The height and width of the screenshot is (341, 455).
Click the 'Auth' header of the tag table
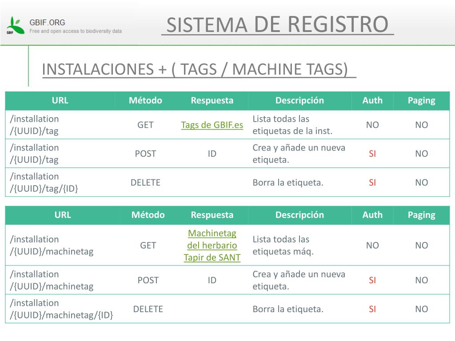(372, 100)
